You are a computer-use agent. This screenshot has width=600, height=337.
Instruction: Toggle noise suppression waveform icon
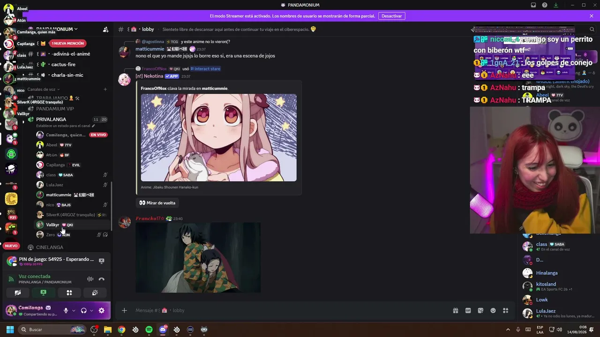tap(90, 279)
